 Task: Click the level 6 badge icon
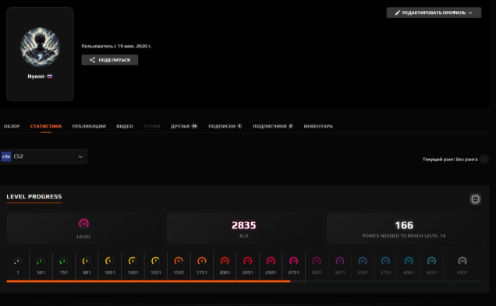click(x=133, y=261)
